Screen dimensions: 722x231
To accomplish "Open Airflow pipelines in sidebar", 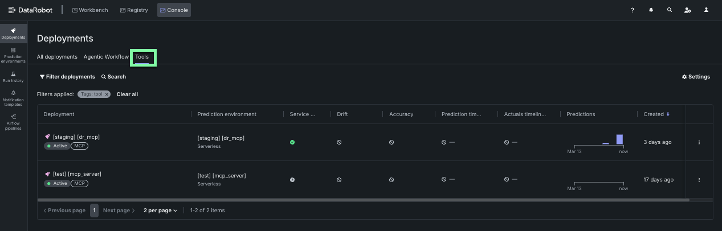I will tap(13, 122).
